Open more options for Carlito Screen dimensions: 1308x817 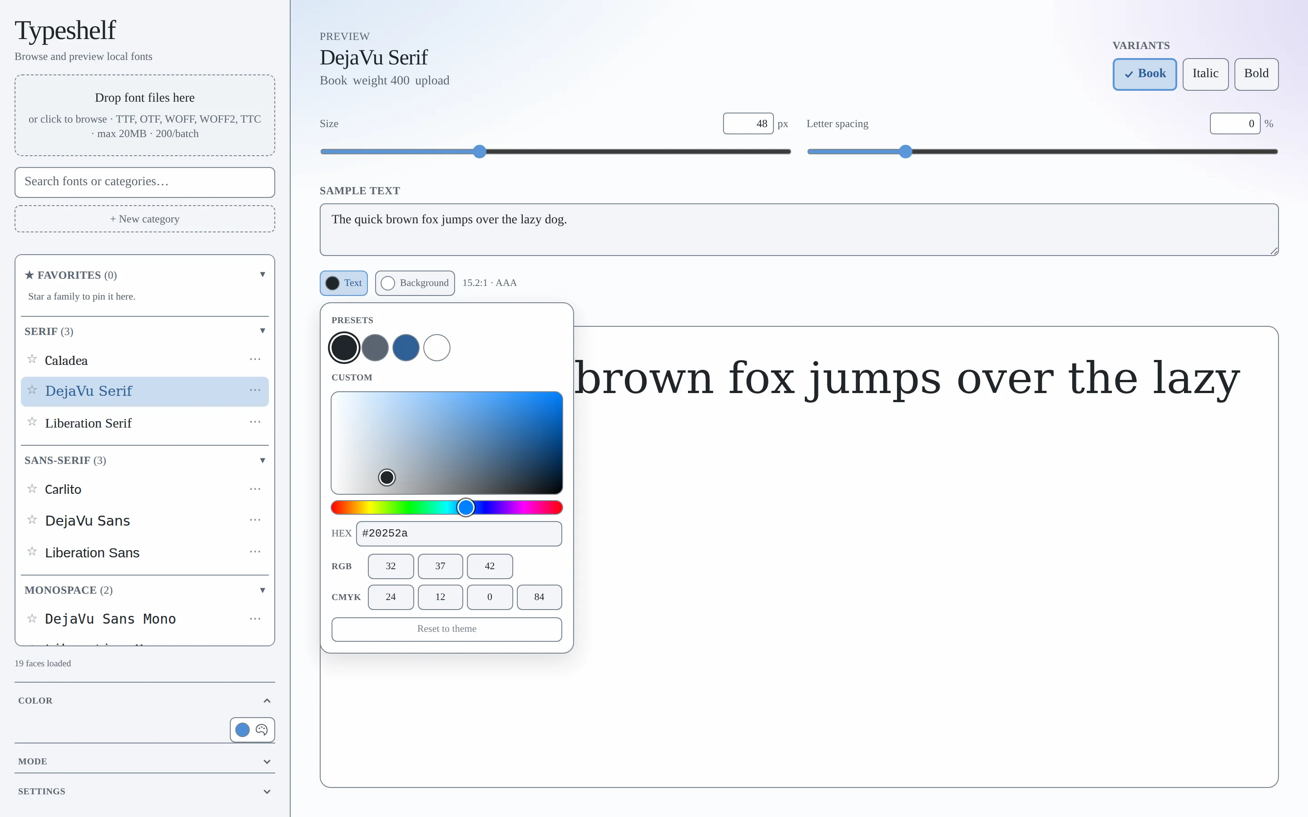[255, 489]
